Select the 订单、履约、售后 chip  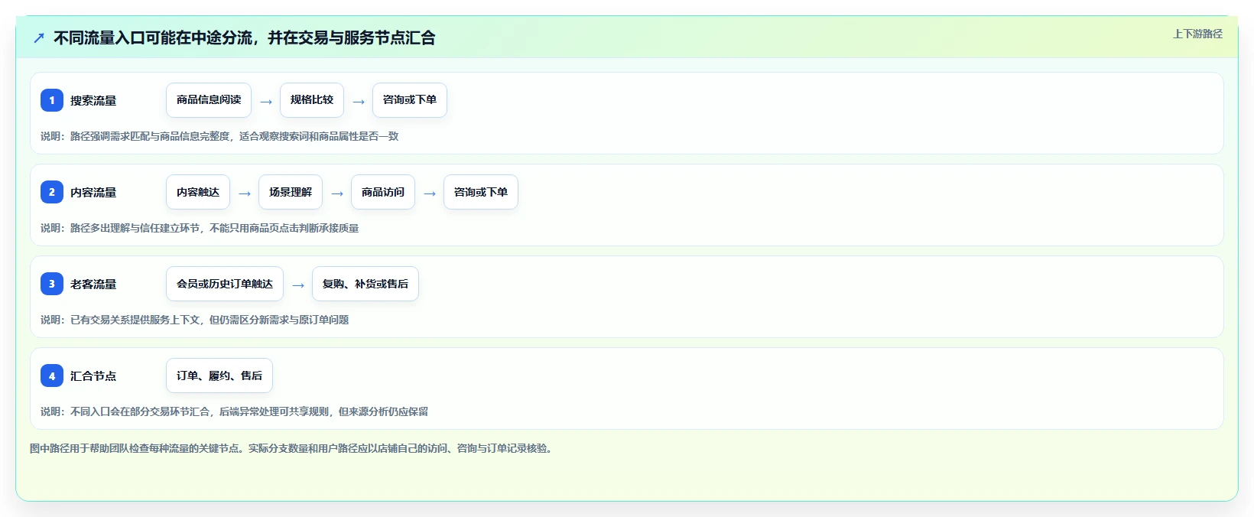click(x=219, y=376)
